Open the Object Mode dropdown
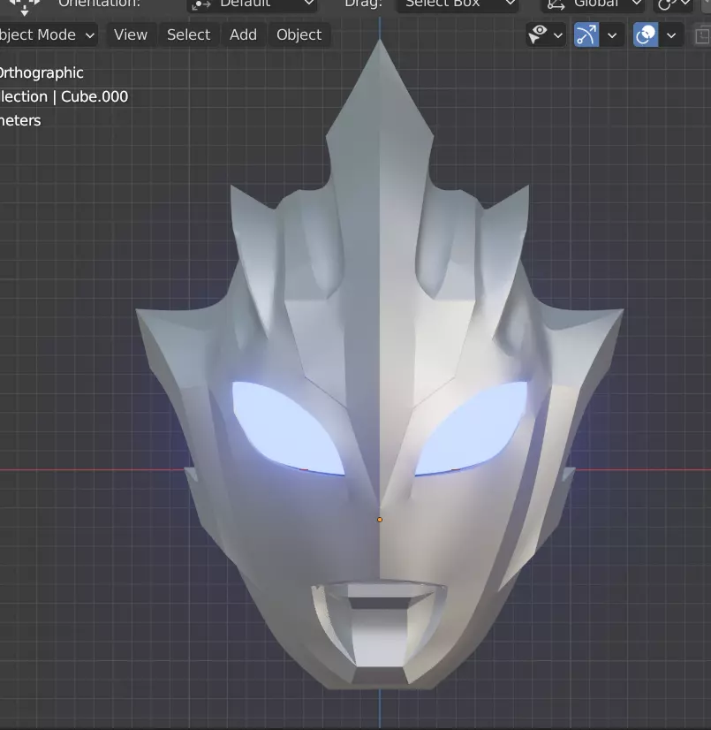Viewport: 711px width, 730px height. click(48, 35)
